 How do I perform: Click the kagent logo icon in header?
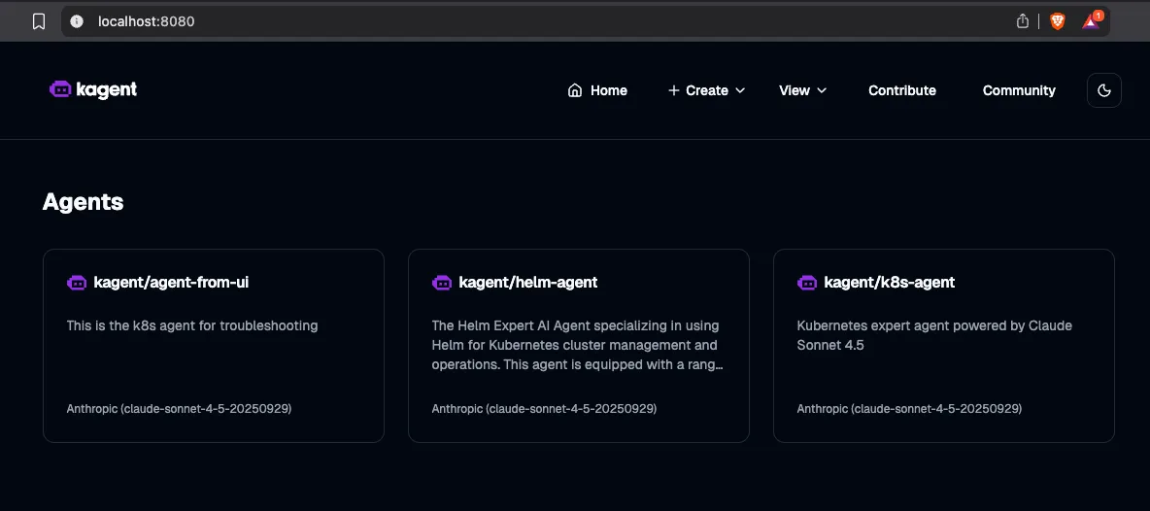[x=60, y=89]
